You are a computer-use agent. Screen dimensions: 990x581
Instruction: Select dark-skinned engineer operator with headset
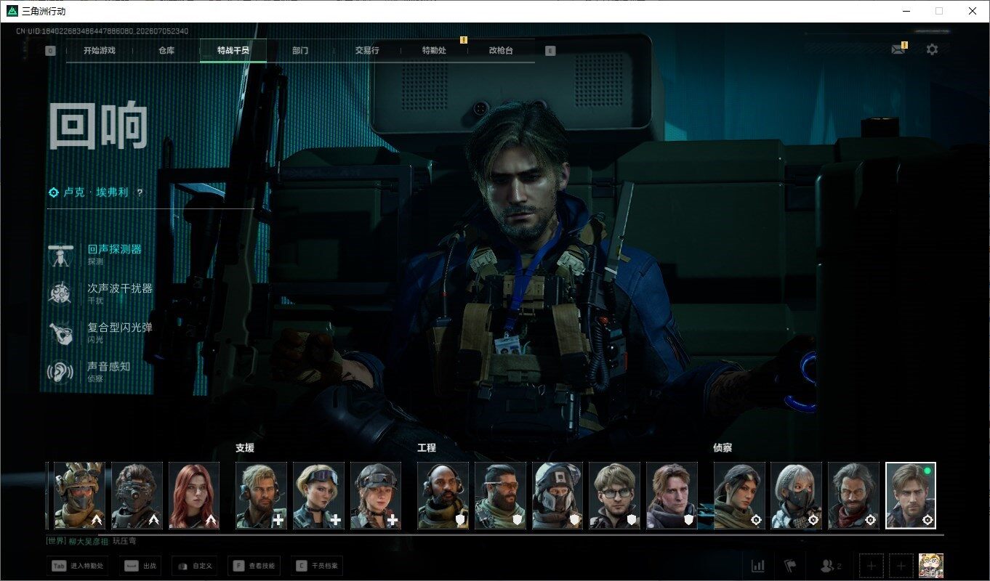click(x=443, y=495)
